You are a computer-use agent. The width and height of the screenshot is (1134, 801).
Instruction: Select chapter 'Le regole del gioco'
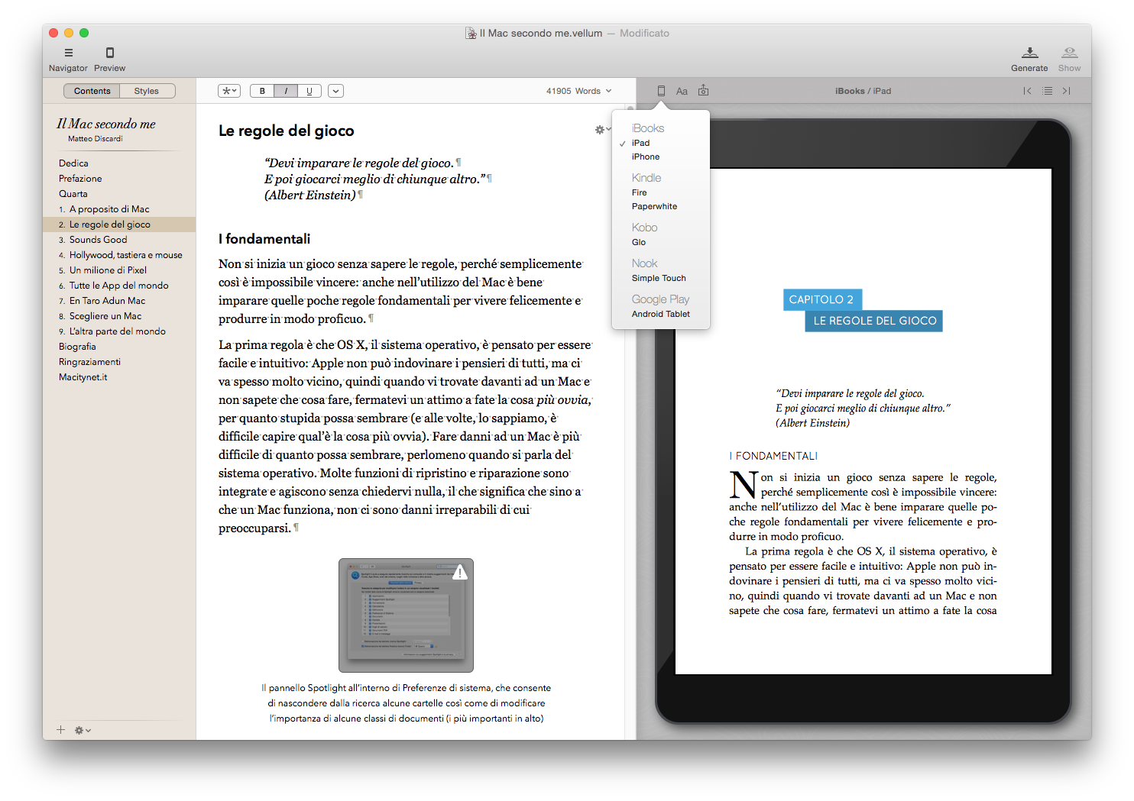coord(119,224)
